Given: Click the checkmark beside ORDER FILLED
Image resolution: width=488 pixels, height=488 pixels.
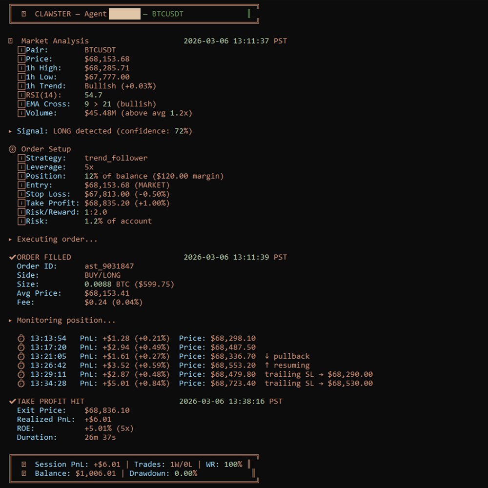Looking at the screenshot, I should tap(13, 257).
